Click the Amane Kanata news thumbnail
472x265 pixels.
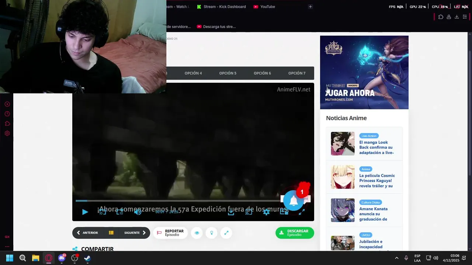(x=343, y=210)
